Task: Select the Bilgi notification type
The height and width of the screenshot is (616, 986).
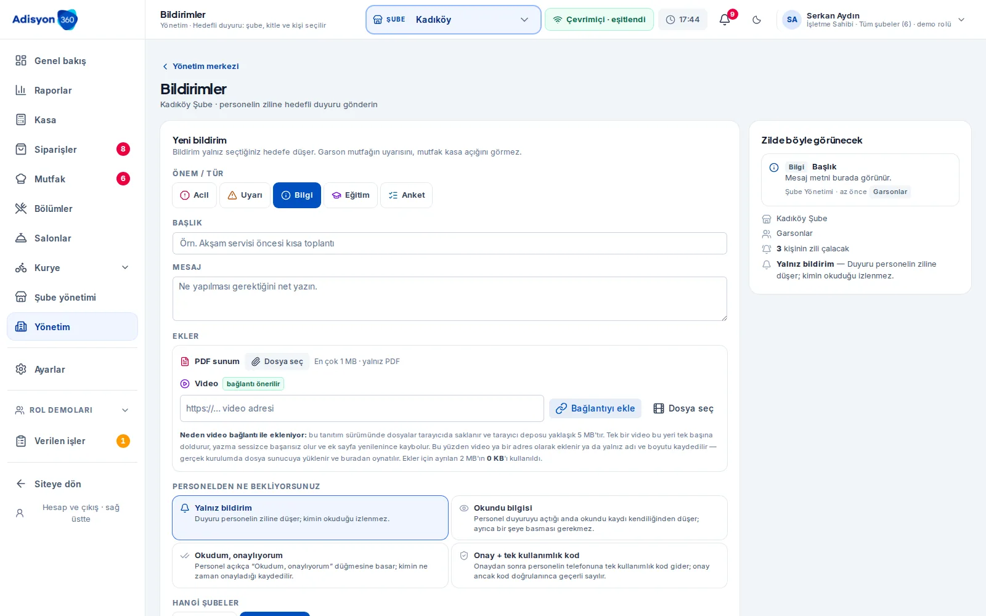Action: pyautogui.click(x=297, y=195)
